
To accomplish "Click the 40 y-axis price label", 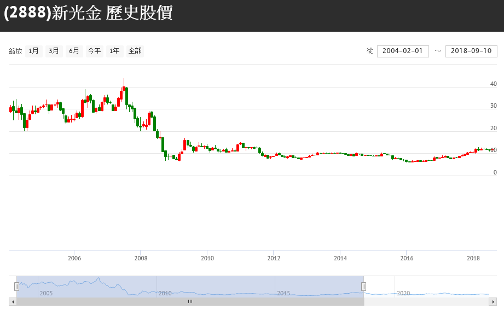I will [494, 84].
